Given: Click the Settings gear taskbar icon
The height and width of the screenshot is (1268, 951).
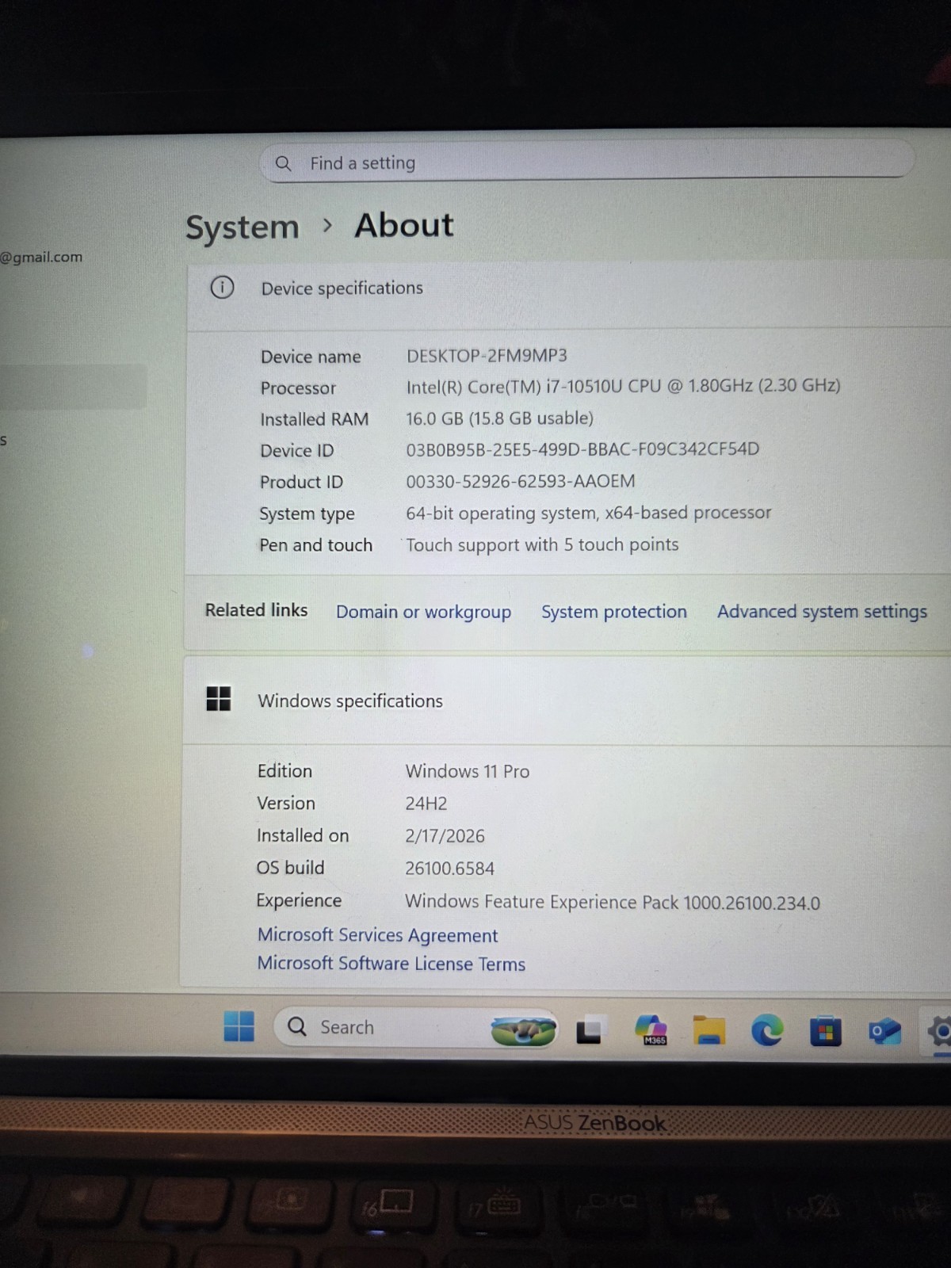Looking at the screenshot, I should [940, 1032].
